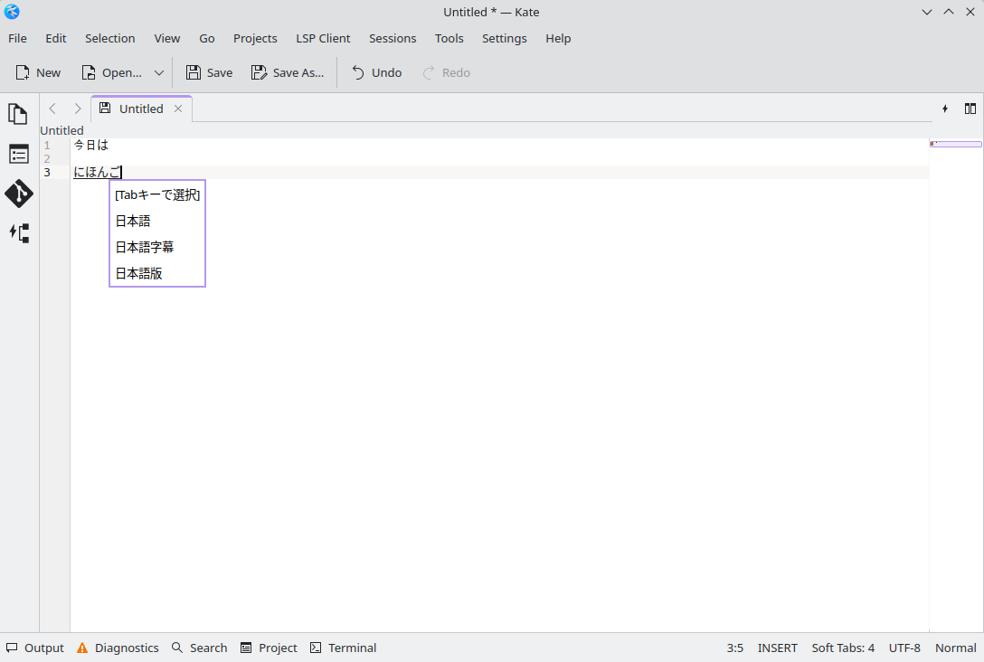Click the Save toolbar button
Viewport: 984px width, 662px height.
pyautogui.click(x=209, y=72)
